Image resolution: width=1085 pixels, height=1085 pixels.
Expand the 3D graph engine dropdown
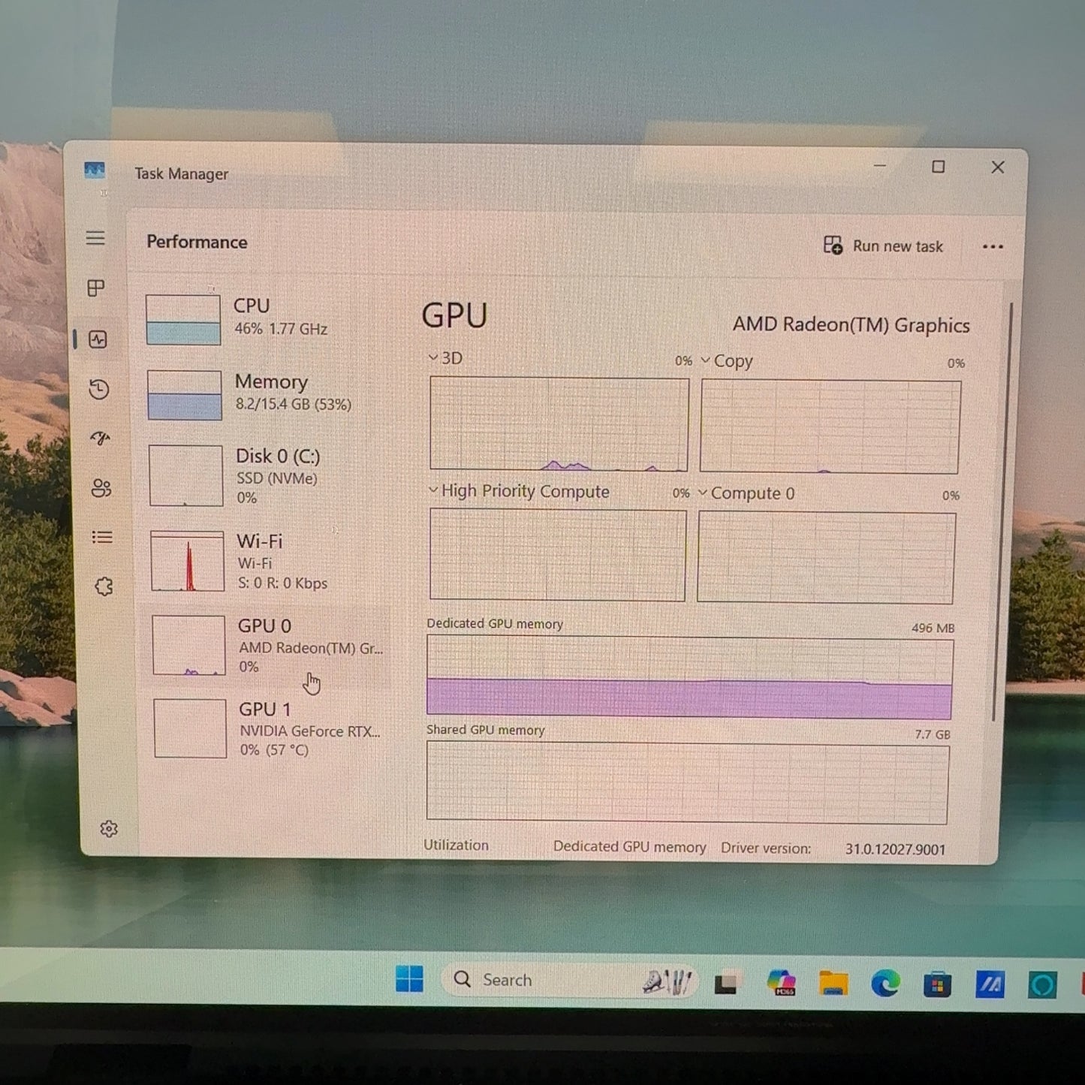pyautogui.click(x=434, y=358)
